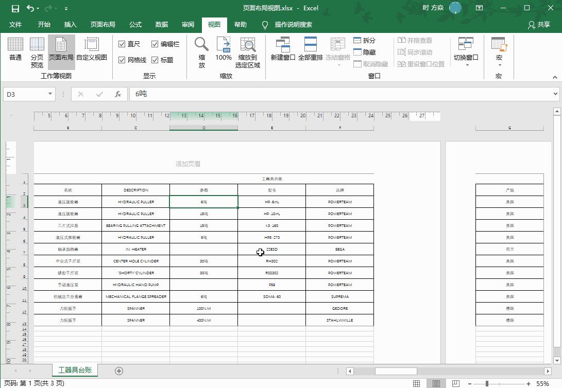The image size is (562, 388).
Task: Click the 共享 button
Action: click(539, 24)
